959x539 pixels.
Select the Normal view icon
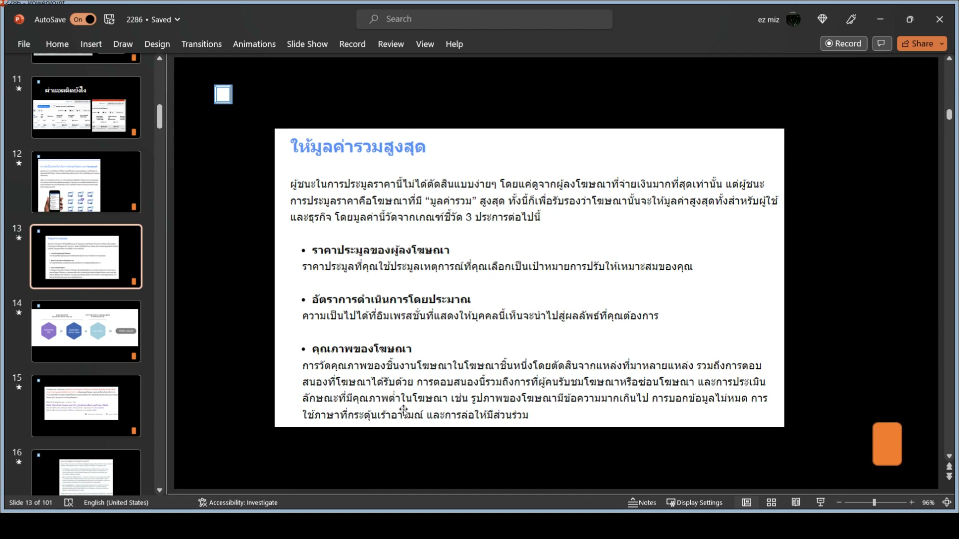747,503
